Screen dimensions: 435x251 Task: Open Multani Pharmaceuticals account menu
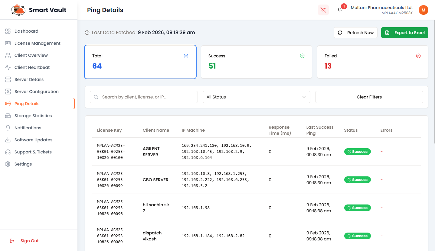[381, 10]
